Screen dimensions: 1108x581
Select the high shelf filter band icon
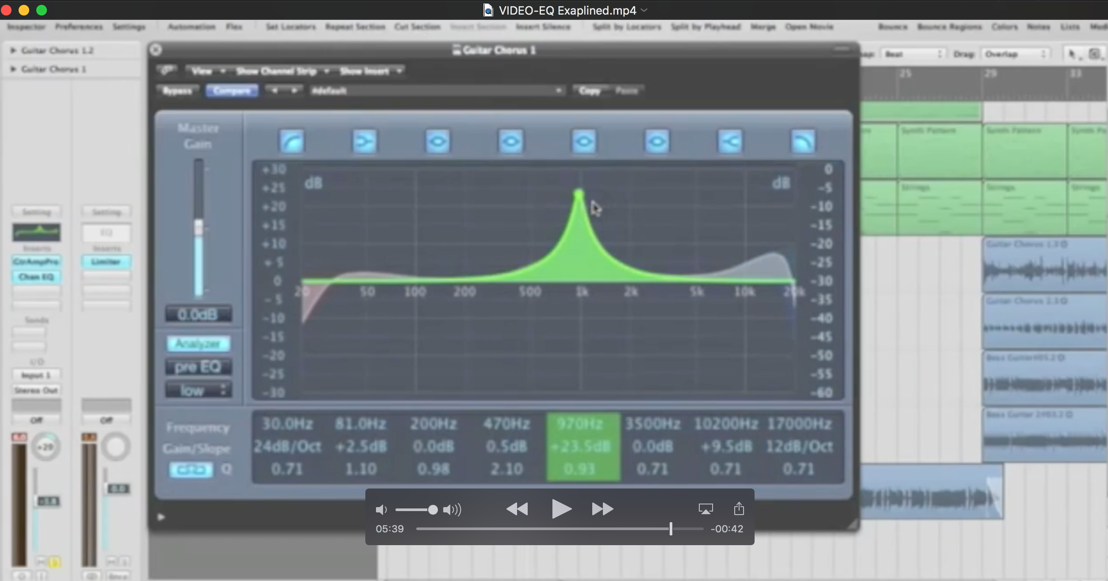(730, 141)
